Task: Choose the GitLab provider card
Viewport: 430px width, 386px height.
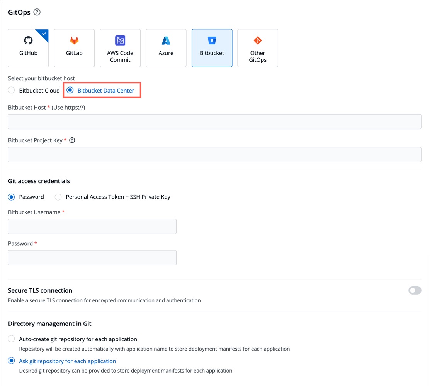Action: pyautogui.click(x=74, y=48)
